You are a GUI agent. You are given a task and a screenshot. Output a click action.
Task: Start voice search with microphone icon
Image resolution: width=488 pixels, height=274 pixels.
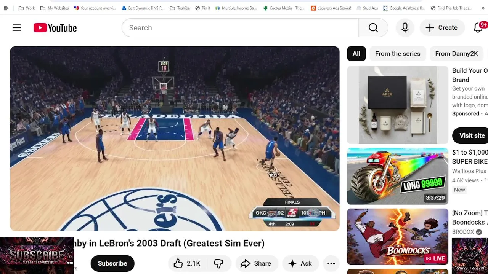[x=405, y=28]
